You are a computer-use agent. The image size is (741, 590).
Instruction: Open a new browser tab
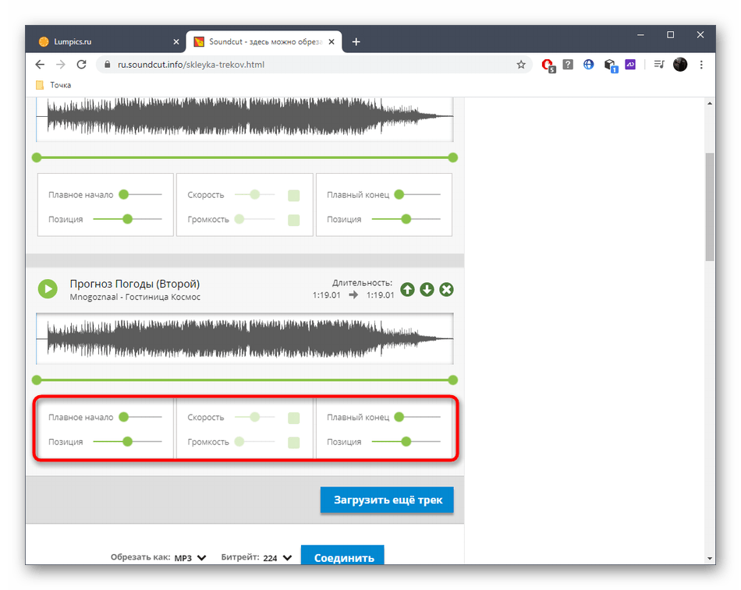[x=356, y=42]
